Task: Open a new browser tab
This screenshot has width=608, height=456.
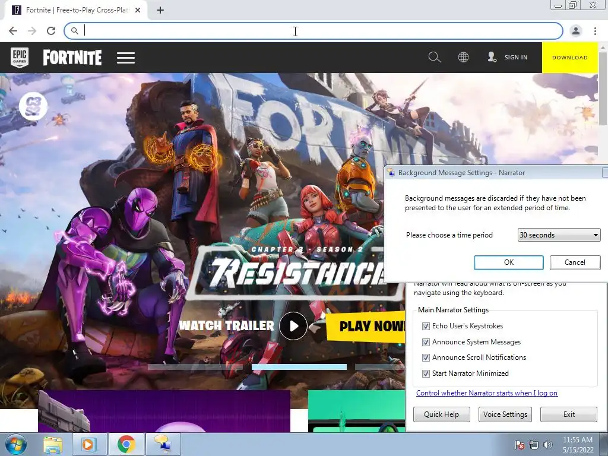Action: tap(160, 10)
